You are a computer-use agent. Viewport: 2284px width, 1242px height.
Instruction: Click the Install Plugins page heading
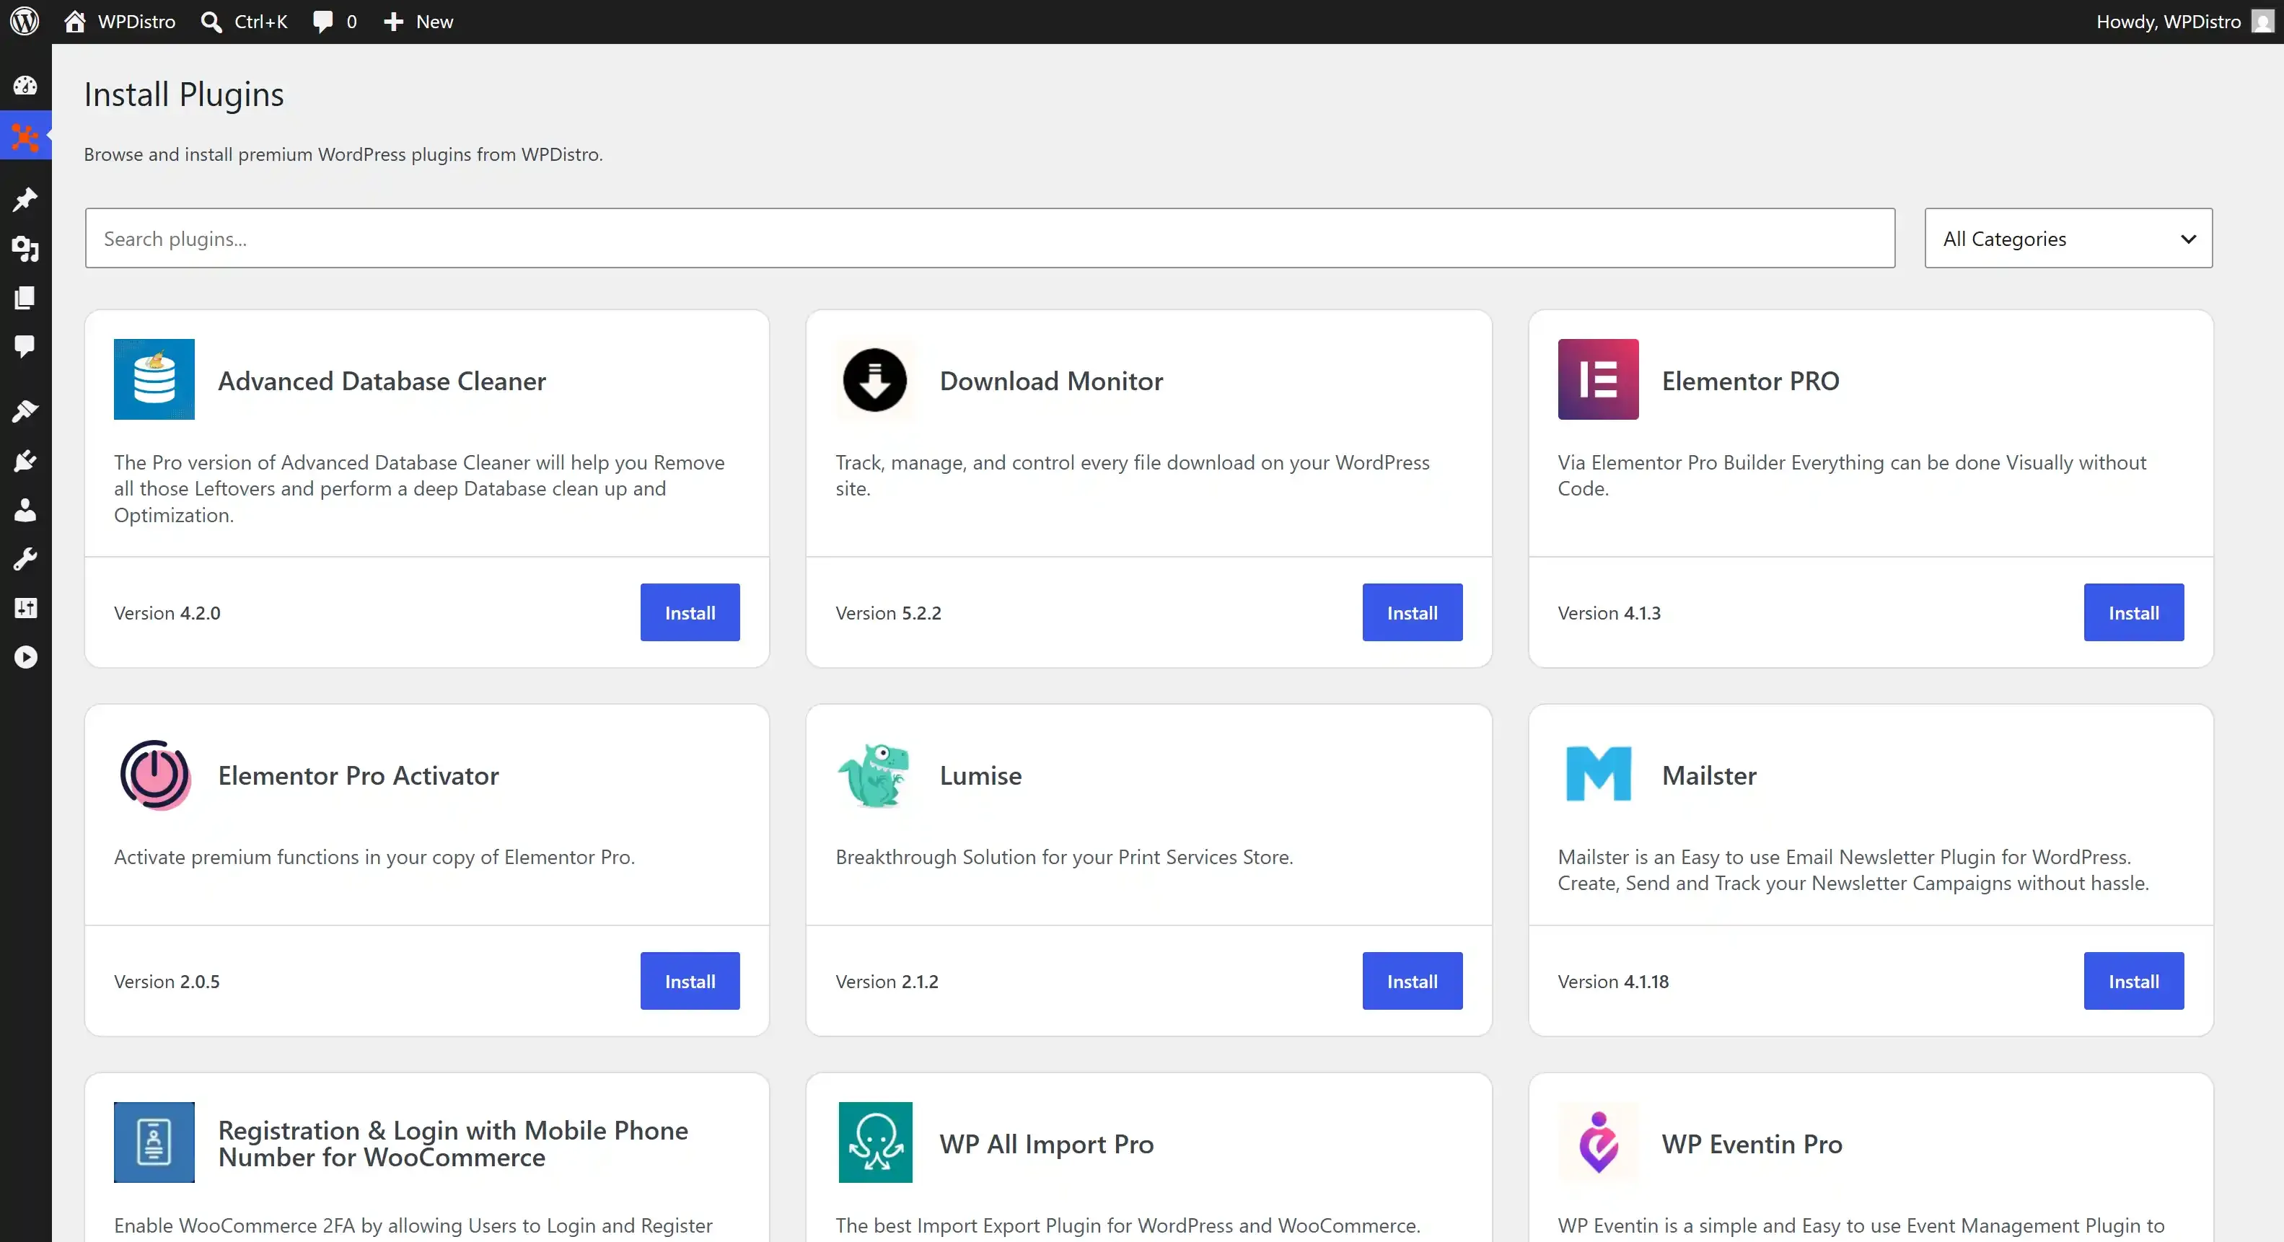click(x=183, y=94)
